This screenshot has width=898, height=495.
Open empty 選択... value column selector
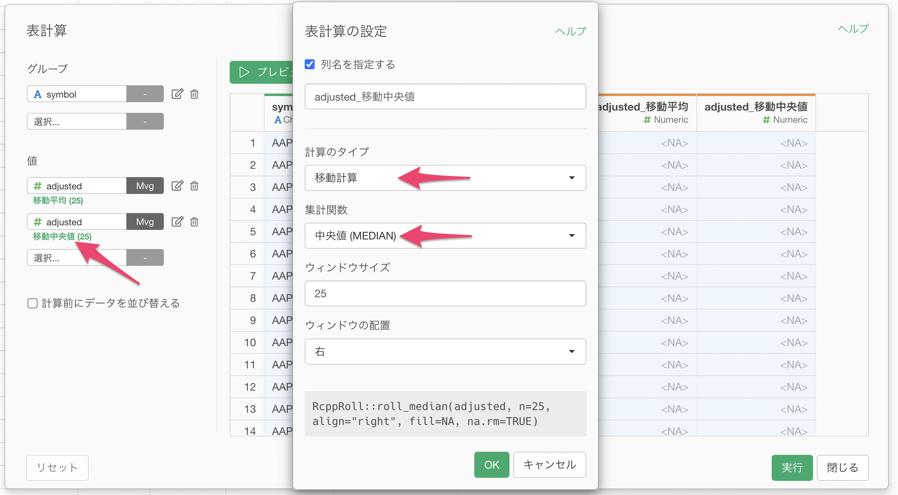click(77, 257)
